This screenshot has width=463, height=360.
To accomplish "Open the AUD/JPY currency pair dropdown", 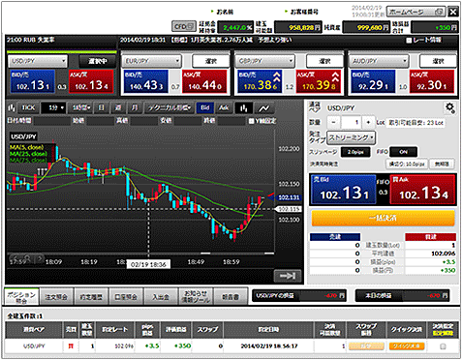I will 379,61.
